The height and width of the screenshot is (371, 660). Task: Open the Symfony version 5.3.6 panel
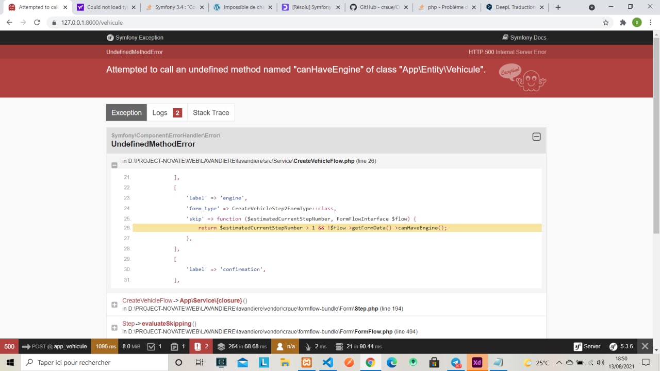click(621, 346)
